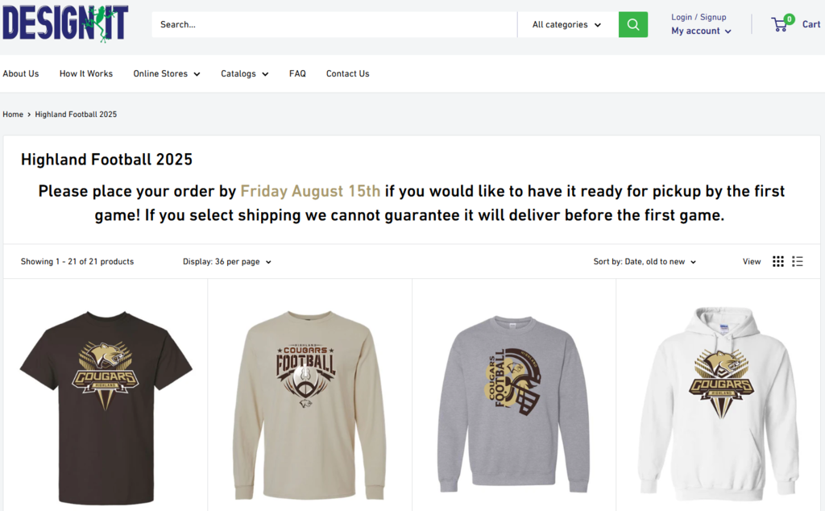Switch to list view icon

pos(797,261)
